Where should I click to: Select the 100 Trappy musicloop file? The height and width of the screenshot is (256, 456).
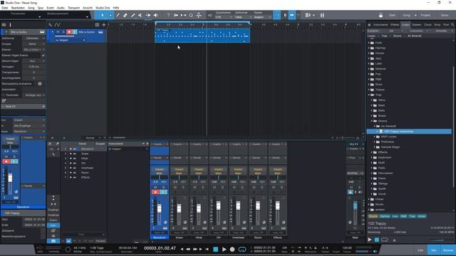click(x=409, y=132)
